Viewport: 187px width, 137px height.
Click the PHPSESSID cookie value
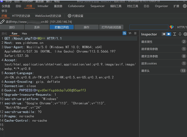62,90
